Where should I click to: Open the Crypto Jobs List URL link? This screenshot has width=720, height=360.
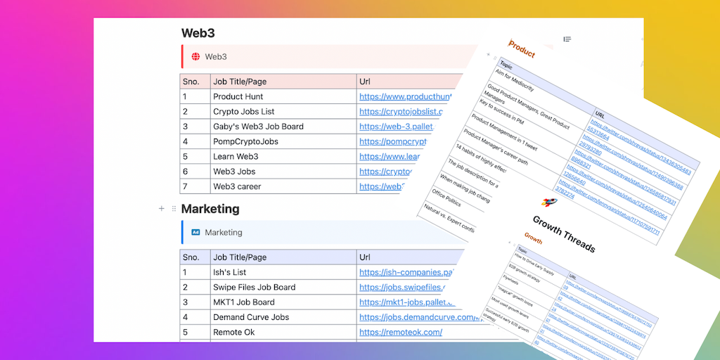coord(401,112)
